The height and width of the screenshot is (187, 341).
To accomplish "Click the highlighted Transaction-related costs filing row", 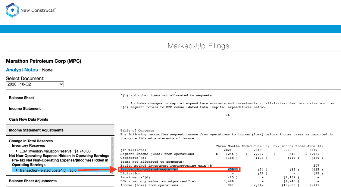I will (x=179, y=170).
